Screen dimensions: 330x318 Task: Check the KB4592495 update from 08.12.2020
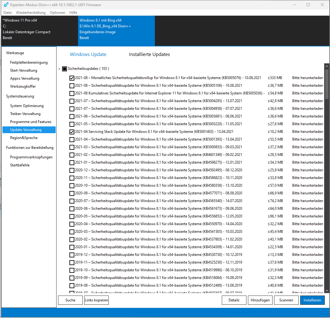(72, 170)
